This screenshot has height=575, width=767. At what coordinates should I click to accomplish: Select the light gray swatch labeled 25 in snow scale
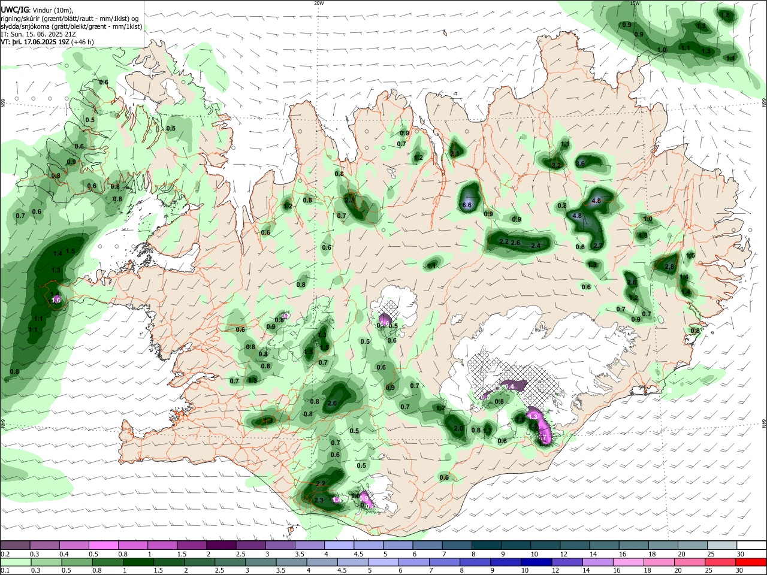721,546
